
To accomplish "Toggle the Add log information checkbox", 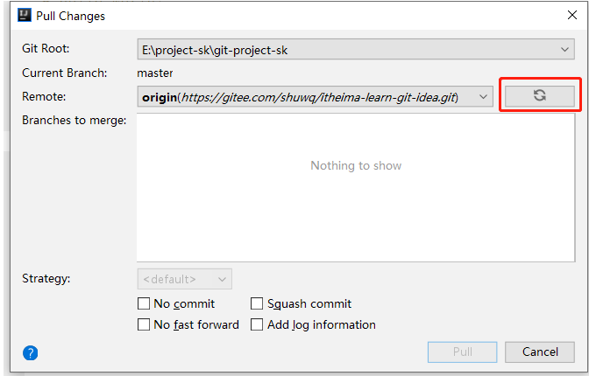I will point(257,324).
